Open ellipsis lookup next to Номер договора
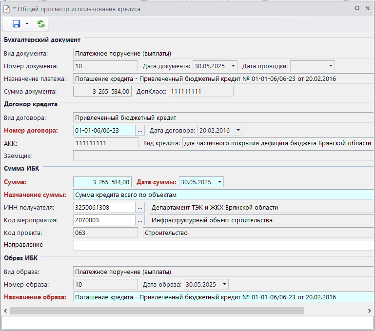This screenshot has width=375, height=331. click(x=140, y=130)
